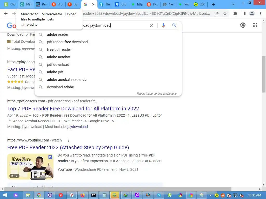Image resolution: width=266 pixels, height=199 pixels.
Task: Open Firefox from the taskbar
Action: pos(82,195)
